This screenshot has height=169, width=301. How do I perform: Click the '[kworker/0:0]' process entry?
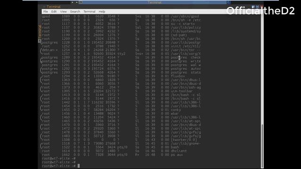click(x=184, y=140)
